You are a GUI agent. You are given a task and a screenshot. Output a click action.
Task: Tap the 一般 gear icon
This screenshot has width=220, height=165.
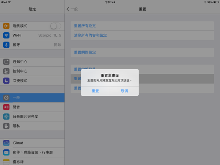[x=6, y=98]
